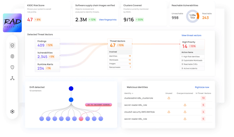Click the Unused warning icon for clusteradmin k8s_clusterrole

pos(169,98)
